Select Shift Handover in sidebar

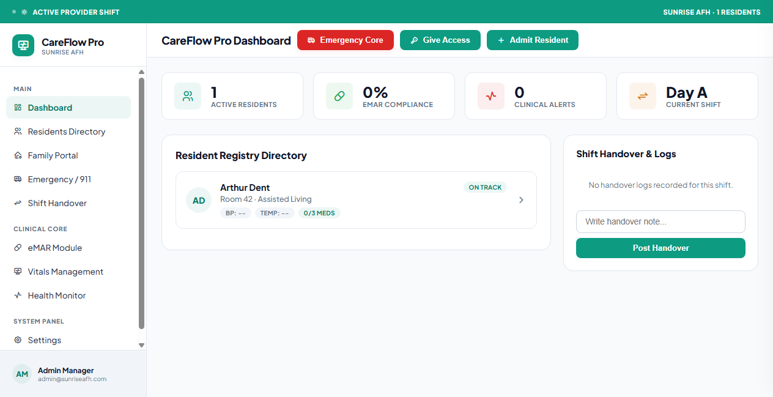(x=68, y=203)
